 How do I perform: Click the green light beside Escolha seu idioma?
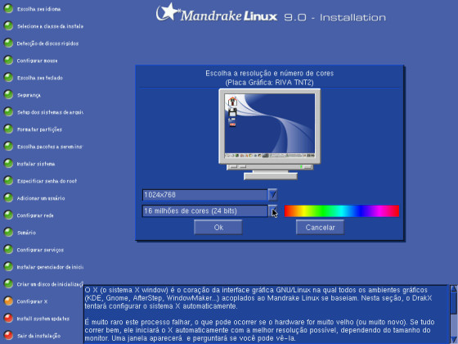(8, 9)
